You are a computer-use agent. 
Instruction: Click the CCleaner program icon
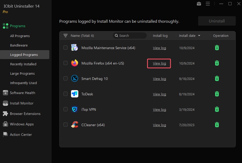[75, 125]
